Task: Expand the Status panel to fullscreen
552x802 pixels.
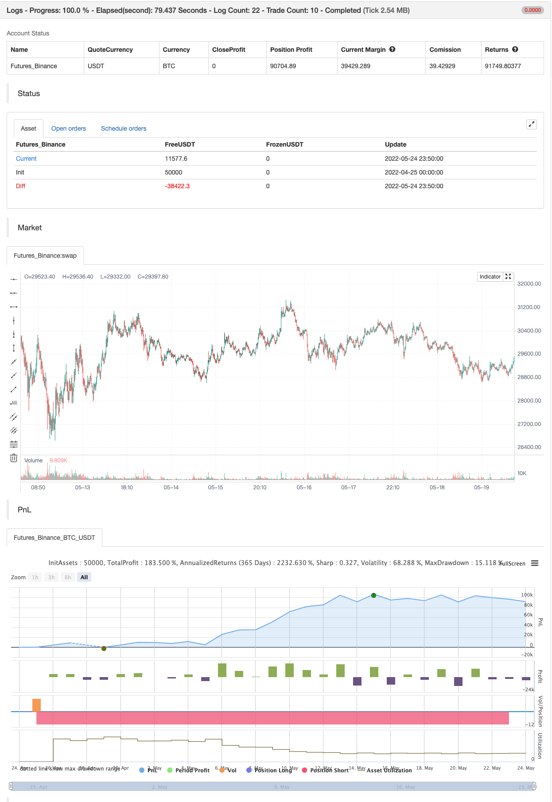Action: (532, 124)
